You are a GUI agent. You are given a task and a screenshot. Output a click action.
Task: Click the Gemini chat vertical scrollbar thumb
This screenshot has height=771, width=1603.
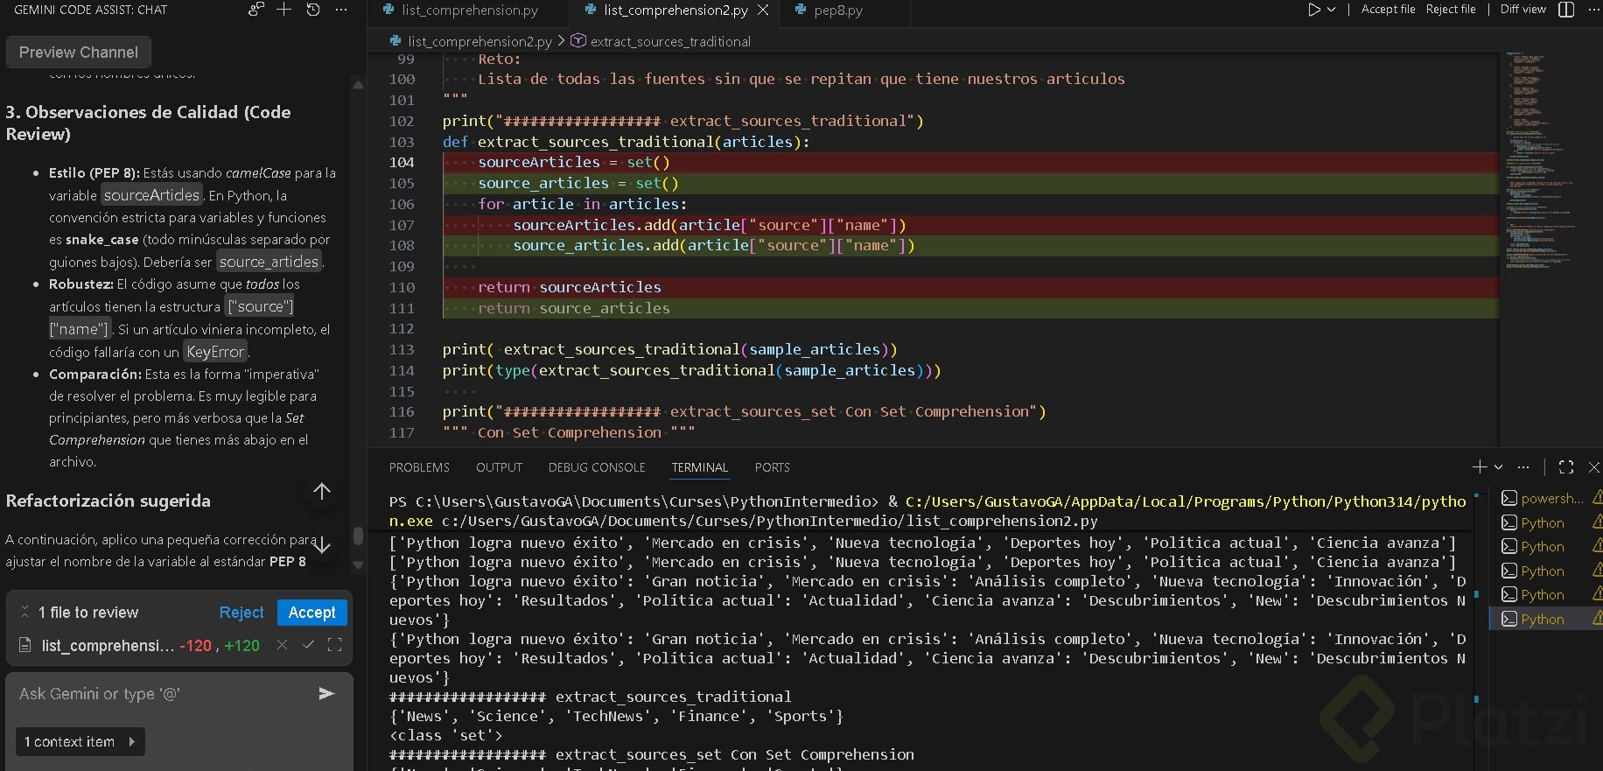point(358,535)
